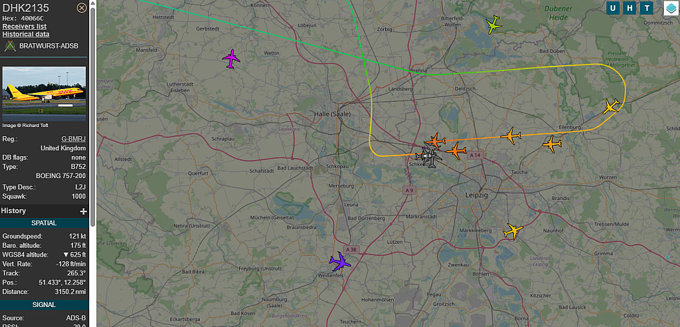The width and height of the screenshot is (680, 327).
Task: Open the Receivers list link
Action: pos(25,26)
